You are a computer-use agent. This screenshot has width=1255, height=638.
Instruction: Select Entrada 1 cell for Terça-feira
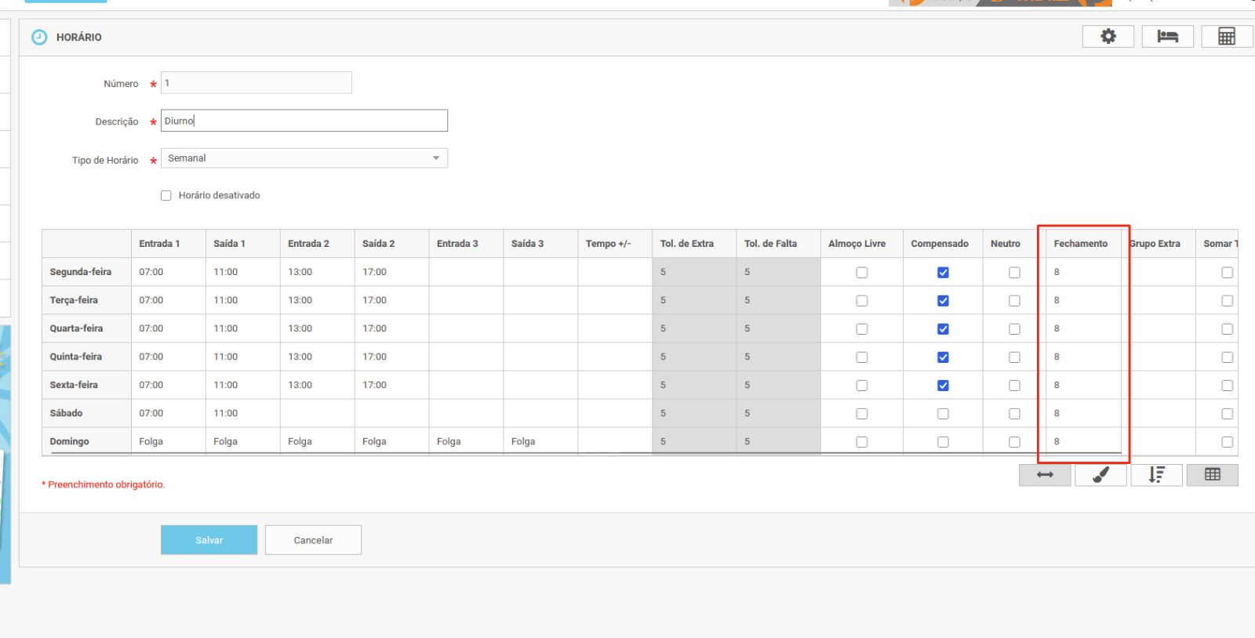pos(168,300)
